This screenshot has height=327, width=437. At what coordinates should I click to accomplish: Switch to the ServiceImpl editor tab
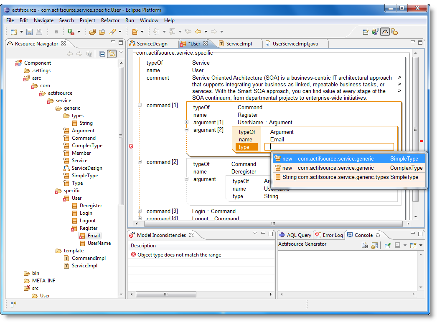tap(238, 44)
